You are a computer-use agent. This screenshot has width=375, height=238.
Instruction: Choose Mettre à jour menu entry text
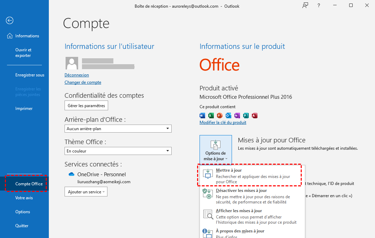pyautogui.click(x=228, y=170)
